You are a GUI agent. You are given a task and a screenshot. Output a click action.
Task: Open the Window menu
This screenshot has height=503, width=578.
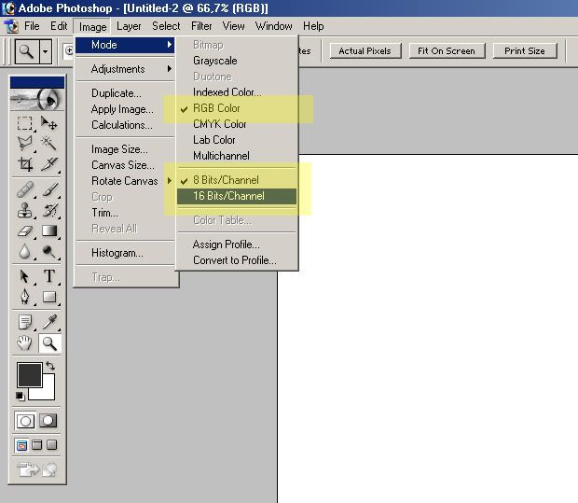click(273, 26)
